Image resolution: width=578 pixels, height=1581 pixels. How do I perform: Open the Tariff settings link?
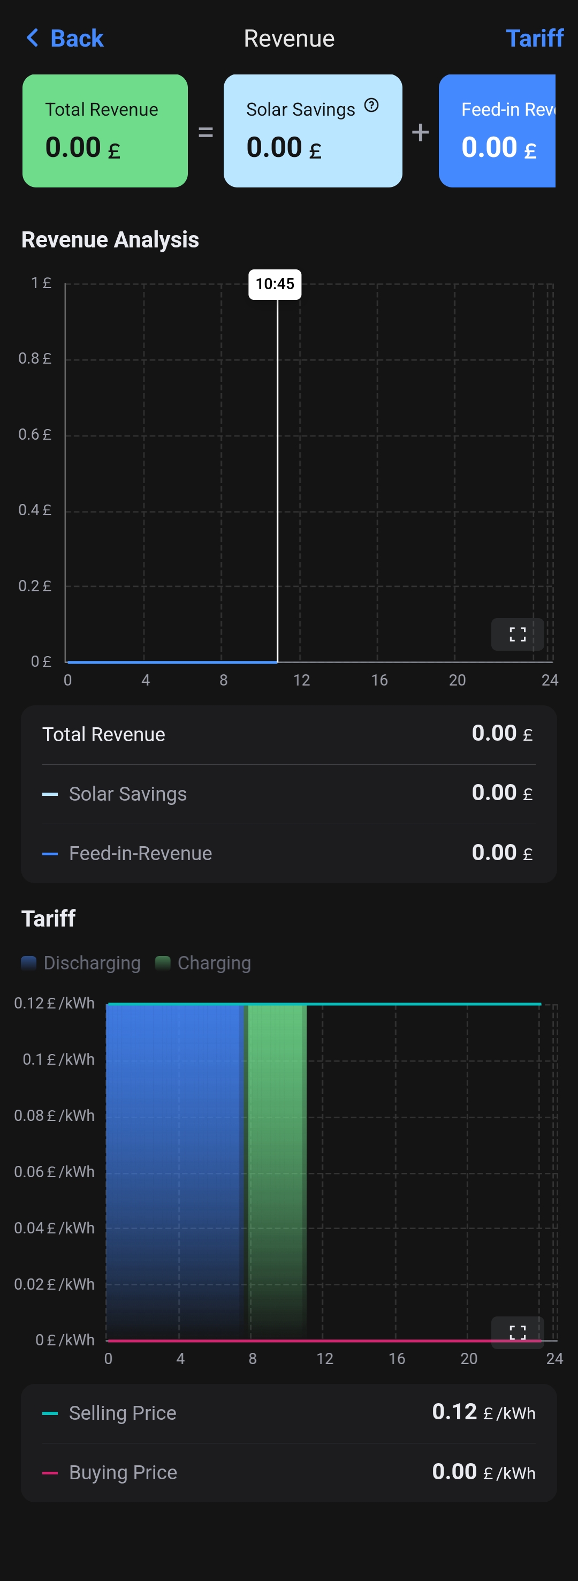pos(535,38)
